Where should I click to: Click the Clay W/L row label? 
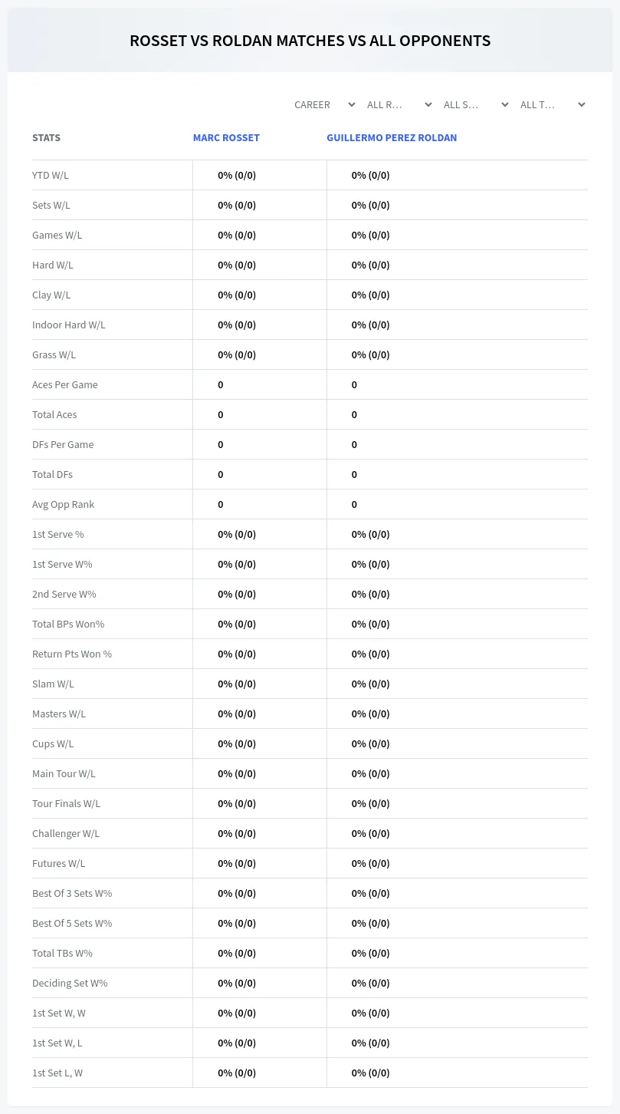51,295
